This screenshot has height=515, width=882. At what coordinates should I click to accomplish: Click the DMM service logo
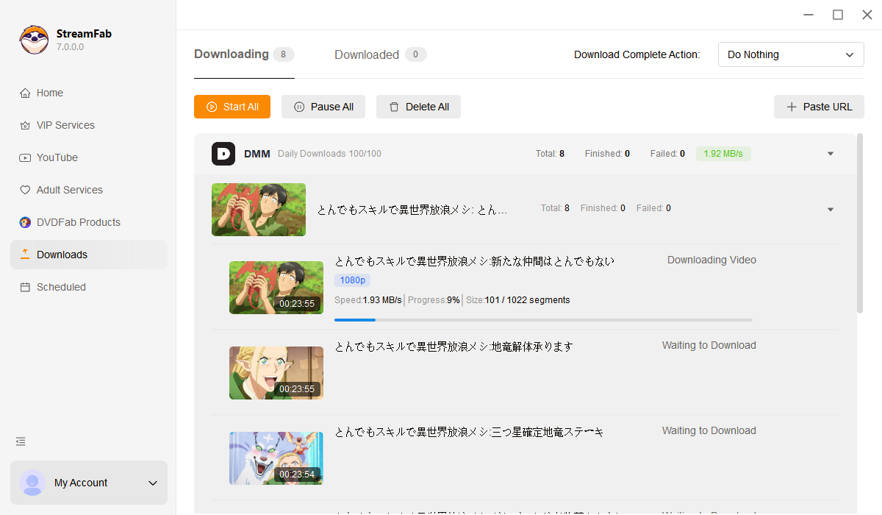(x=223, y=153)
